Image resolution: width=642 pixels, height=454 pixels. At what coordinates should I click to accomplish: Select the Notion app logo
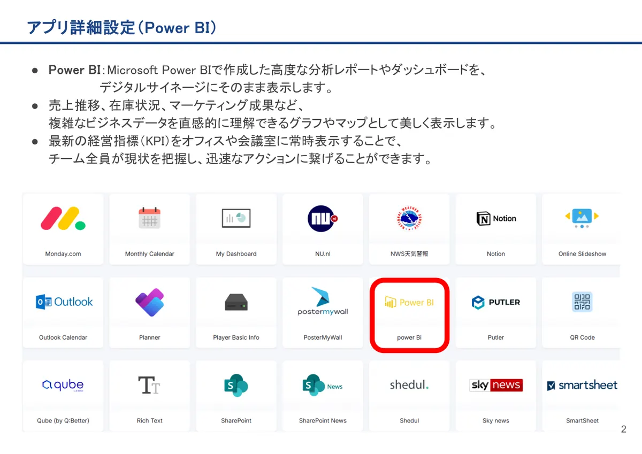pos(496,218)
